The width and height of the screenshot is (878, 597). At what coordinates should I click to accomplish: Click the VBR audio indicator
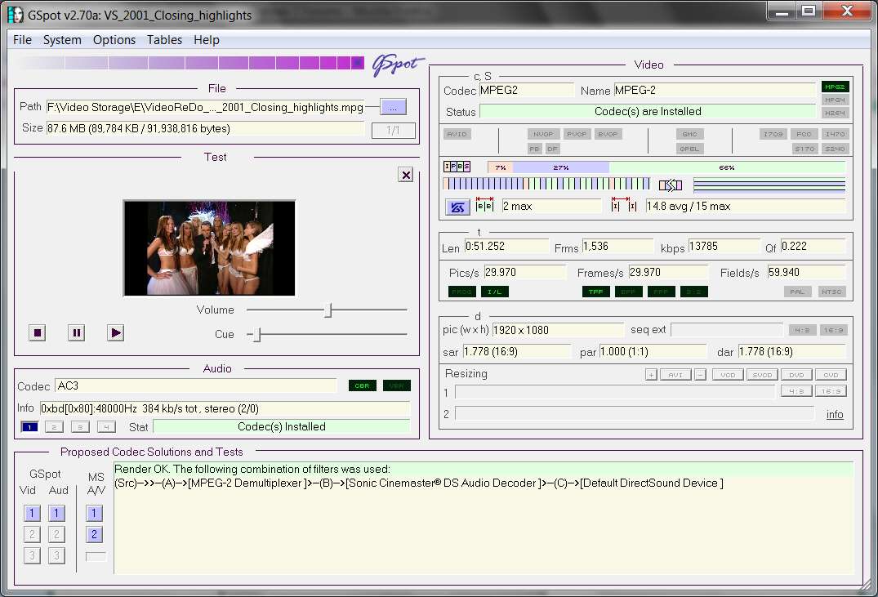point(396,385)
